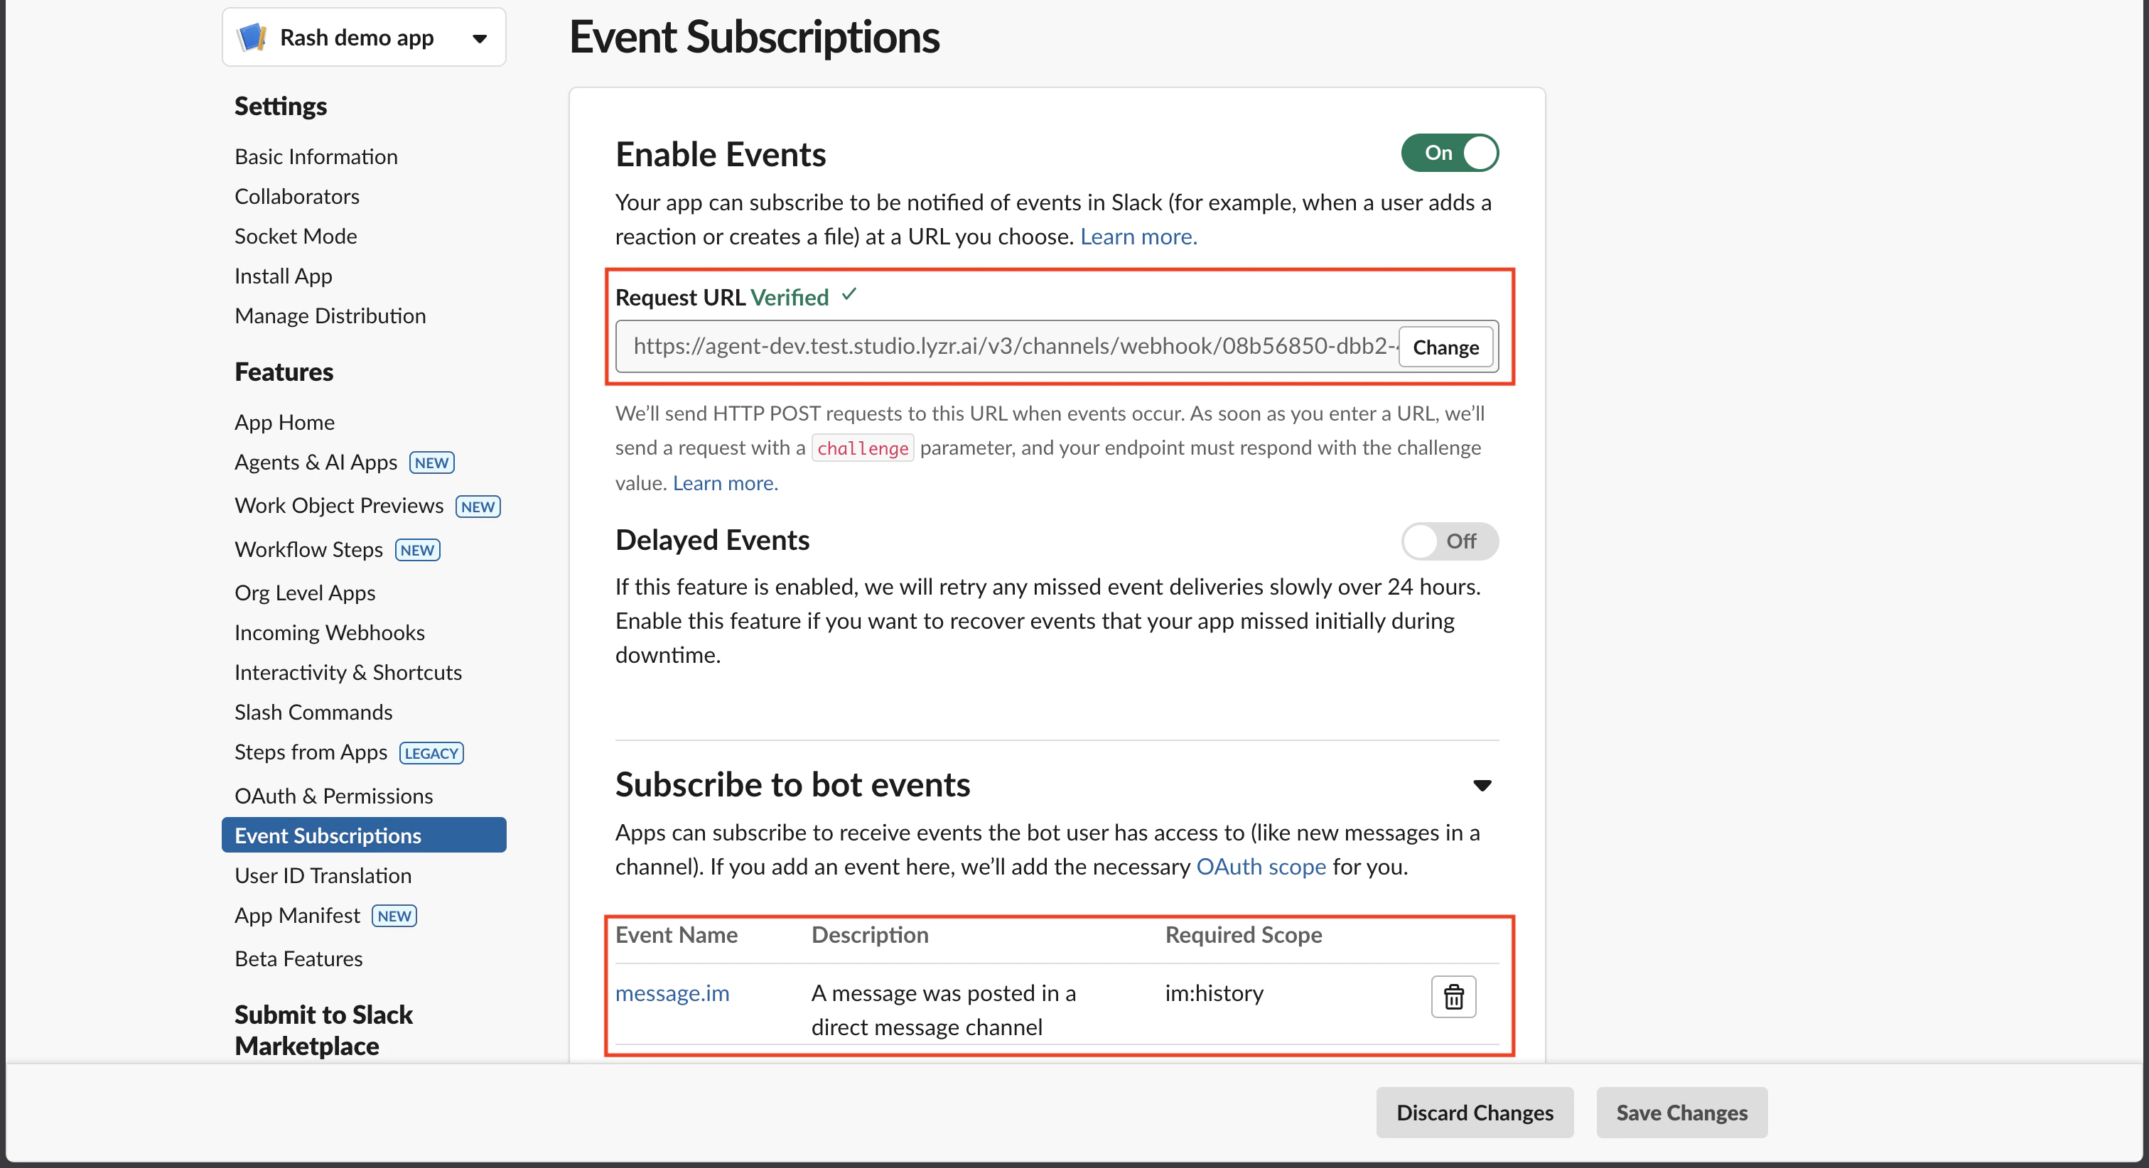Open the message.im event link
Viewport: 2149px width, 1168px height.
click(672, 993)
